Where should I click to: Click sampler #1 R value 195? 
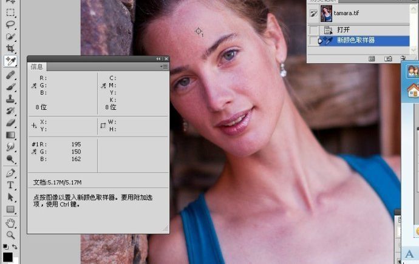[76, 144]
